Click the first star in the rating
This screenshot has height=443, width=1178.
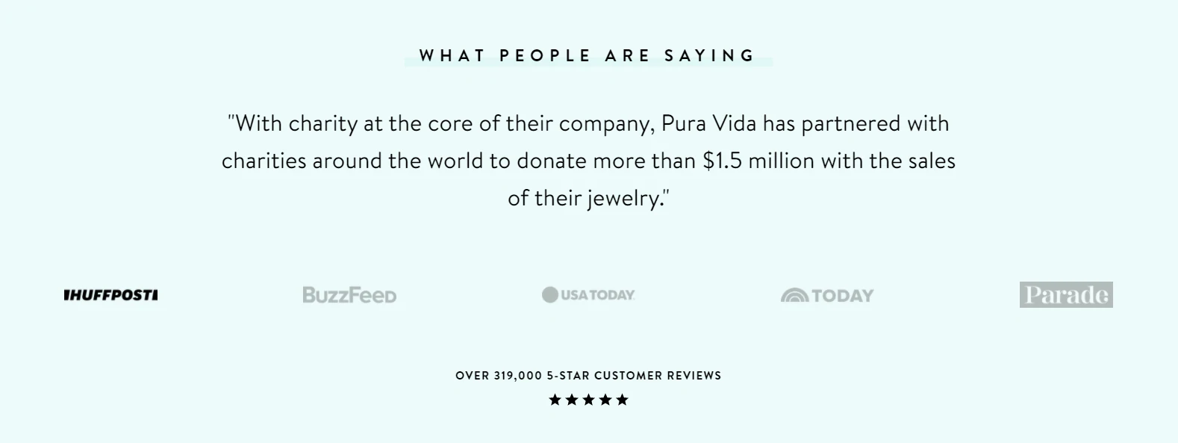coord(555,400)
